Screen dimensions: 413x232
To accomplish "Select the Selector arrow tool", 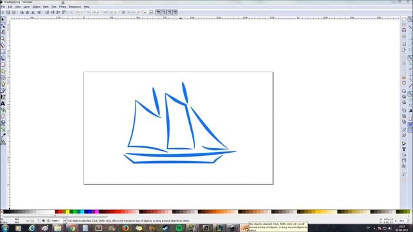I will click(3, 20).
